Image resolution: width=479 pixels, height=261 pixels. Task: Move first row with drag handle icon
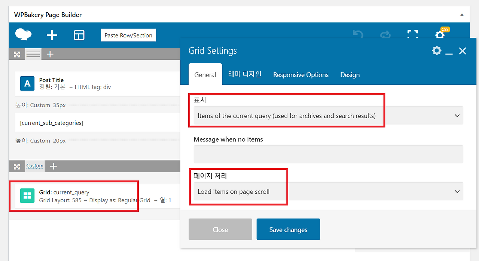(17, 54)
